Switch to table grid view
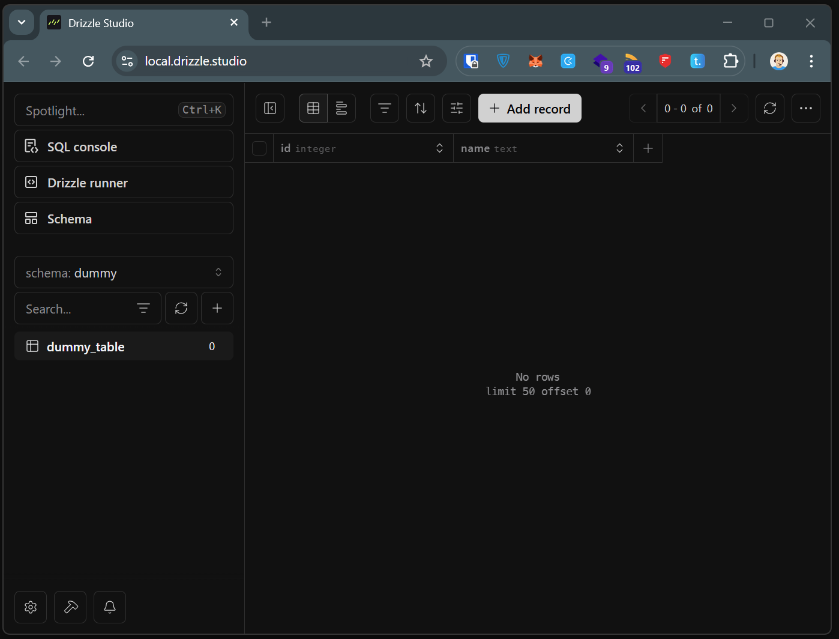This screenshot has width=839, height=639. [313, 108]
